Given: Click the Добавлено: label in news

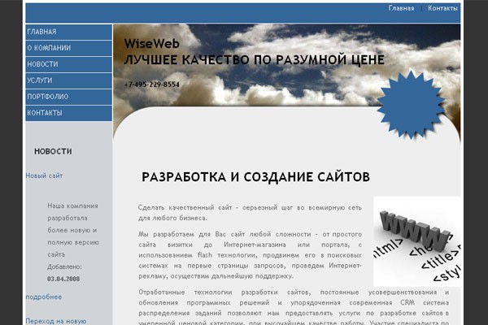Looking at the screenshot, I should click(x=65, y=266).
